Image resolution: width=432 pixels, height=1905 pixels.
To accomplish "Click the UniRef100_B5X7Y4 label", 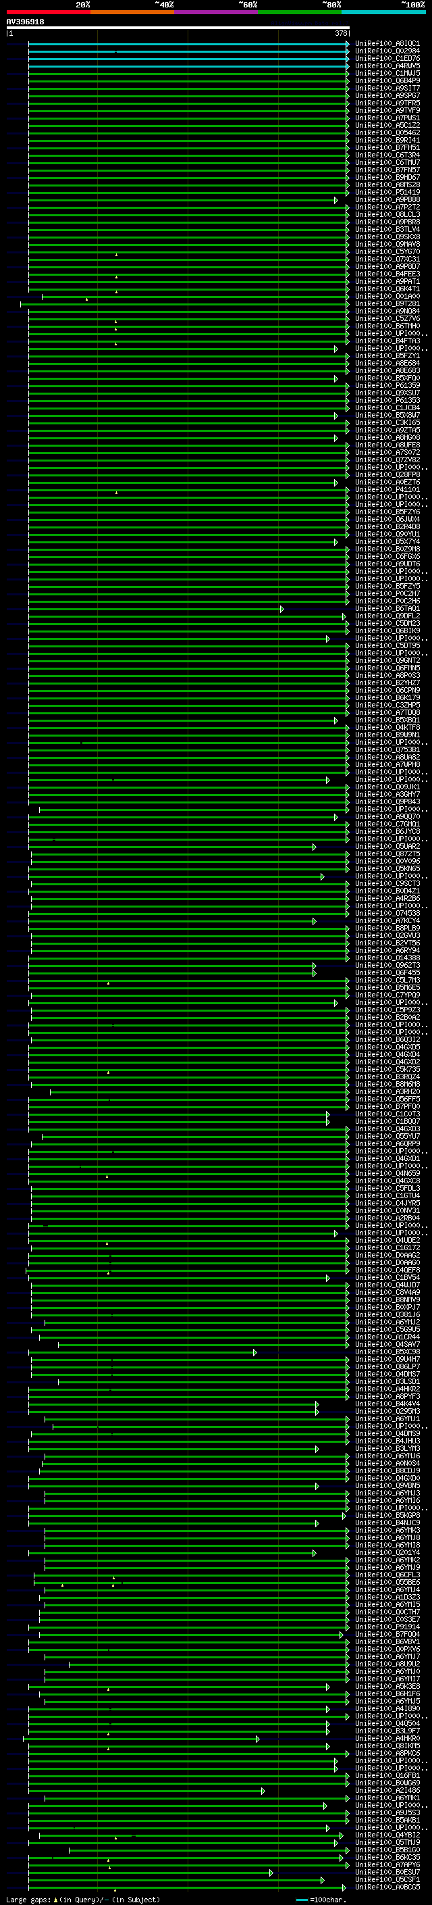I will 387,541.
